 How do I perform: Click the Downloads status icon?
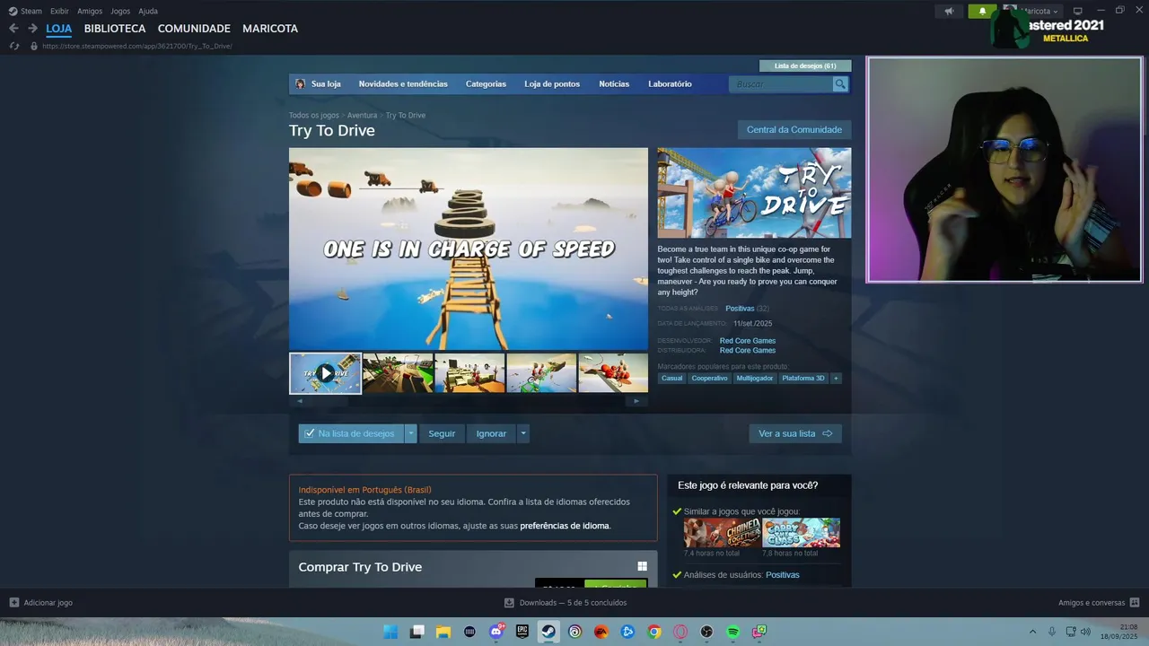[x=509, y=603]
